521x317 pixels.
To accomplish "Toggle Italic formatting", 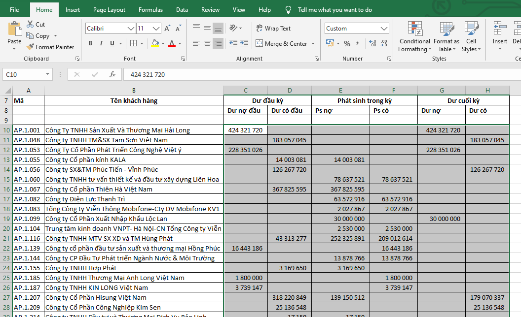I will [101, 43].
